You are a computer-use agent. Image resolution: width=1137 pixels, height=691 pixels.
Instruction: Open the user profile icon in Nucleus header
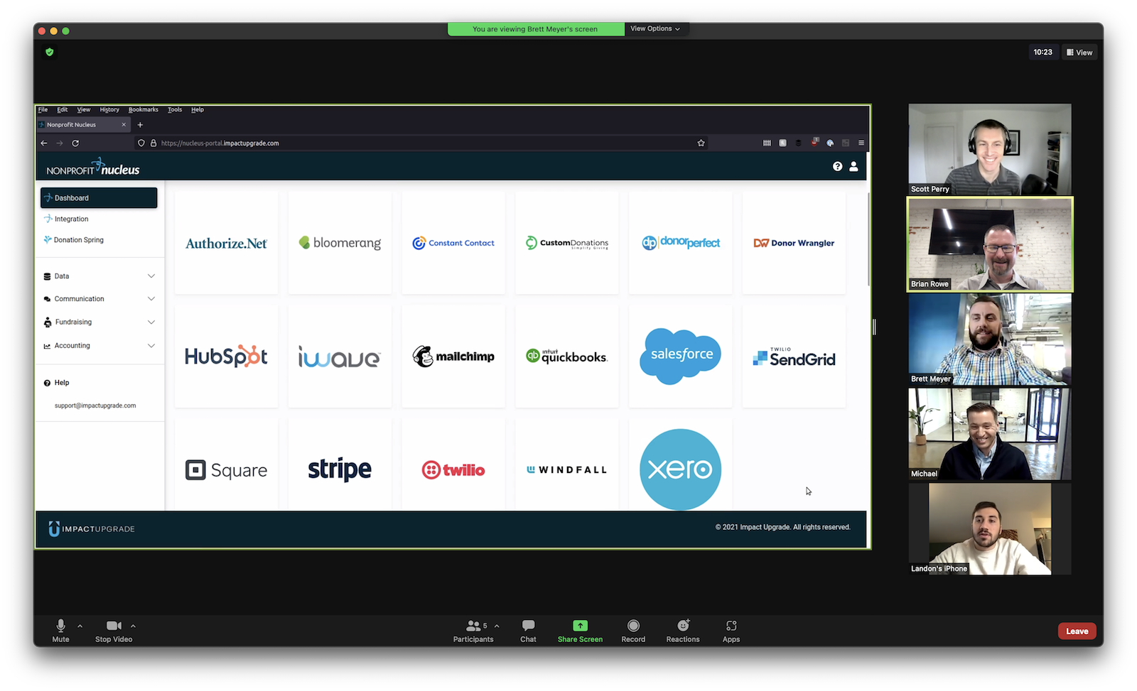click(x=853, y=166)
